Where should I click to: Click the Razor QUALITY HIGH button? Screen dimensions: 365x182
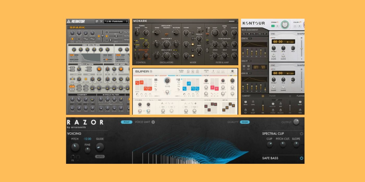pyautogui.click(x=245, y=122)
